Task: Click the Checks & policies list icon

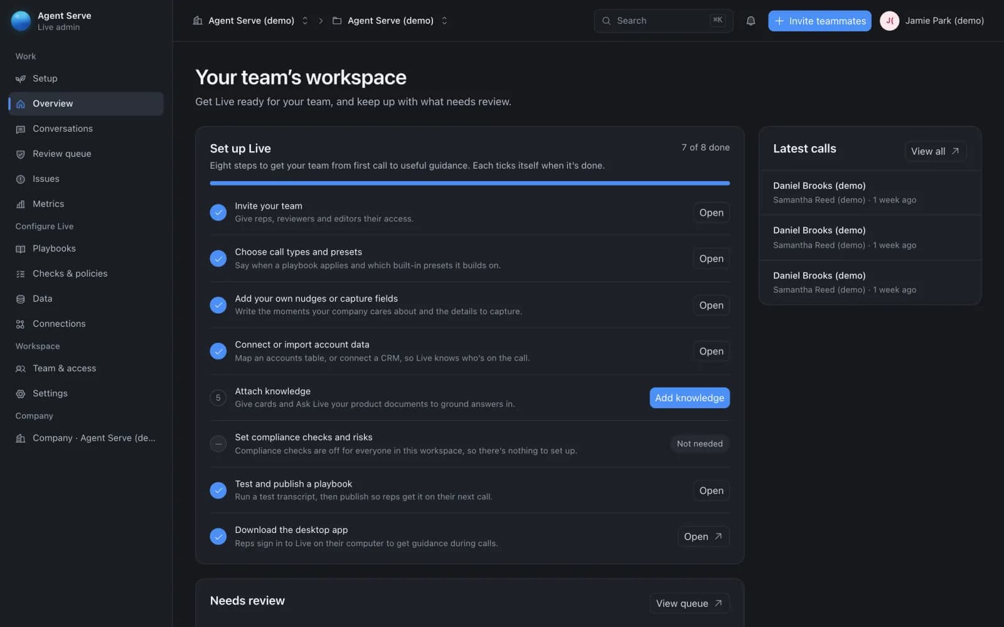Action: 21,273
